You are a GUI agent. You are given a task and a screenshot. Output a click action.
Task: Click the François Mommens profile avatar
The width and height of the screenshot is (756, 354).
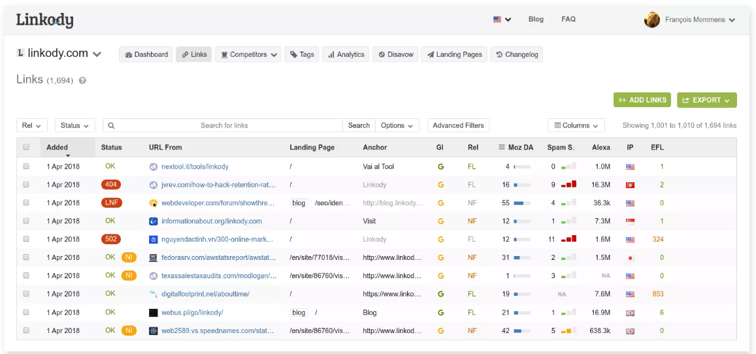[x=652, y=20]
